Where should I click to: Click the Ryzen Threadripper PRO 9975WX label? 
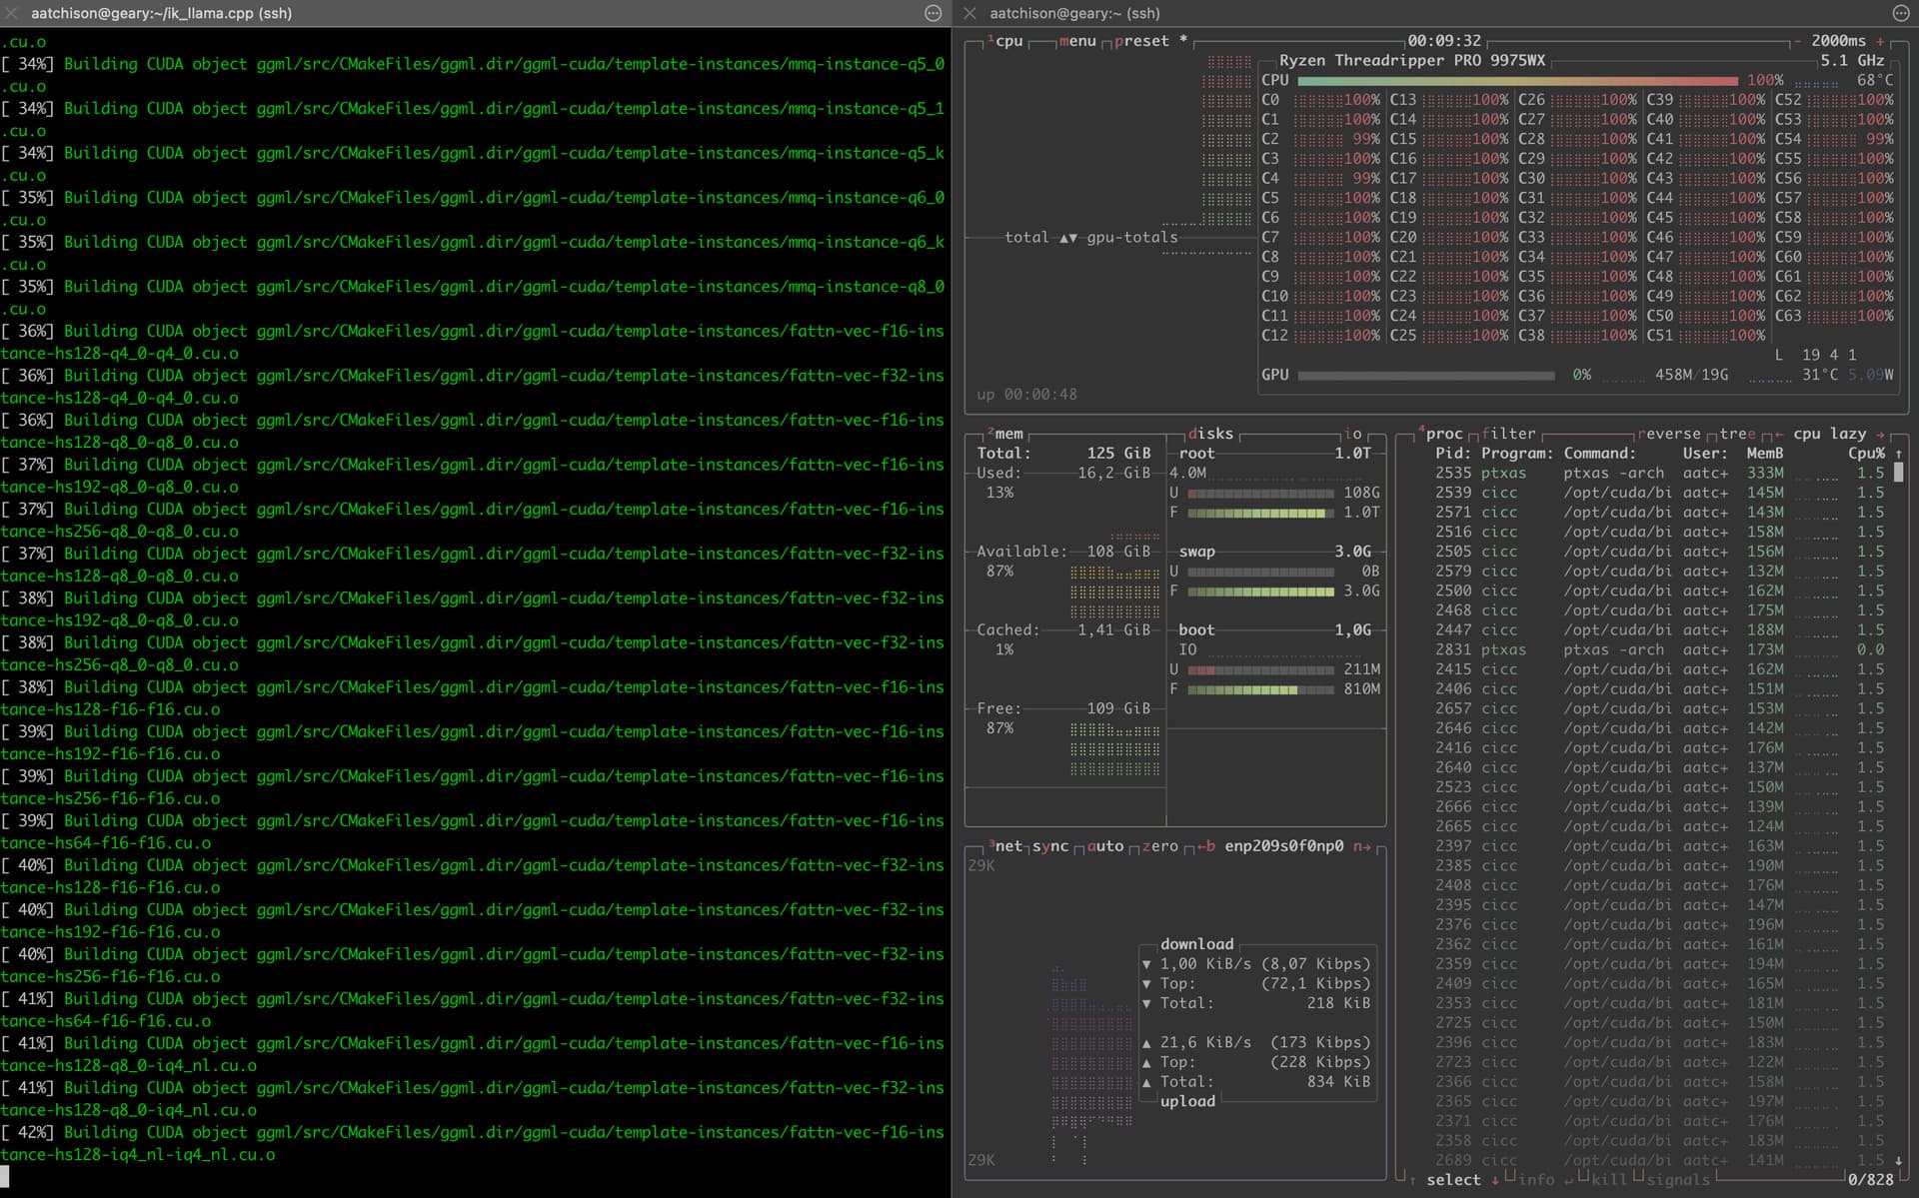[1412, 61]
